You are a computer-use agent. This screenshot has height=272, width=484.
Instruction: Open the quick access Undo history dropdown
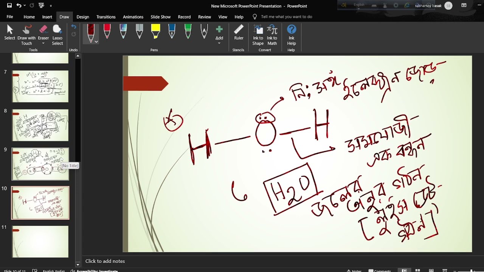pyautogui.click(x=25, y=6)
